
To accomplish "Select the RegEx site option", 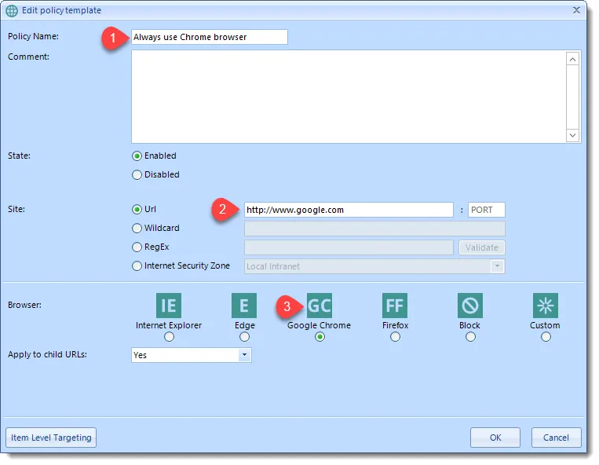I will [137, 247].
